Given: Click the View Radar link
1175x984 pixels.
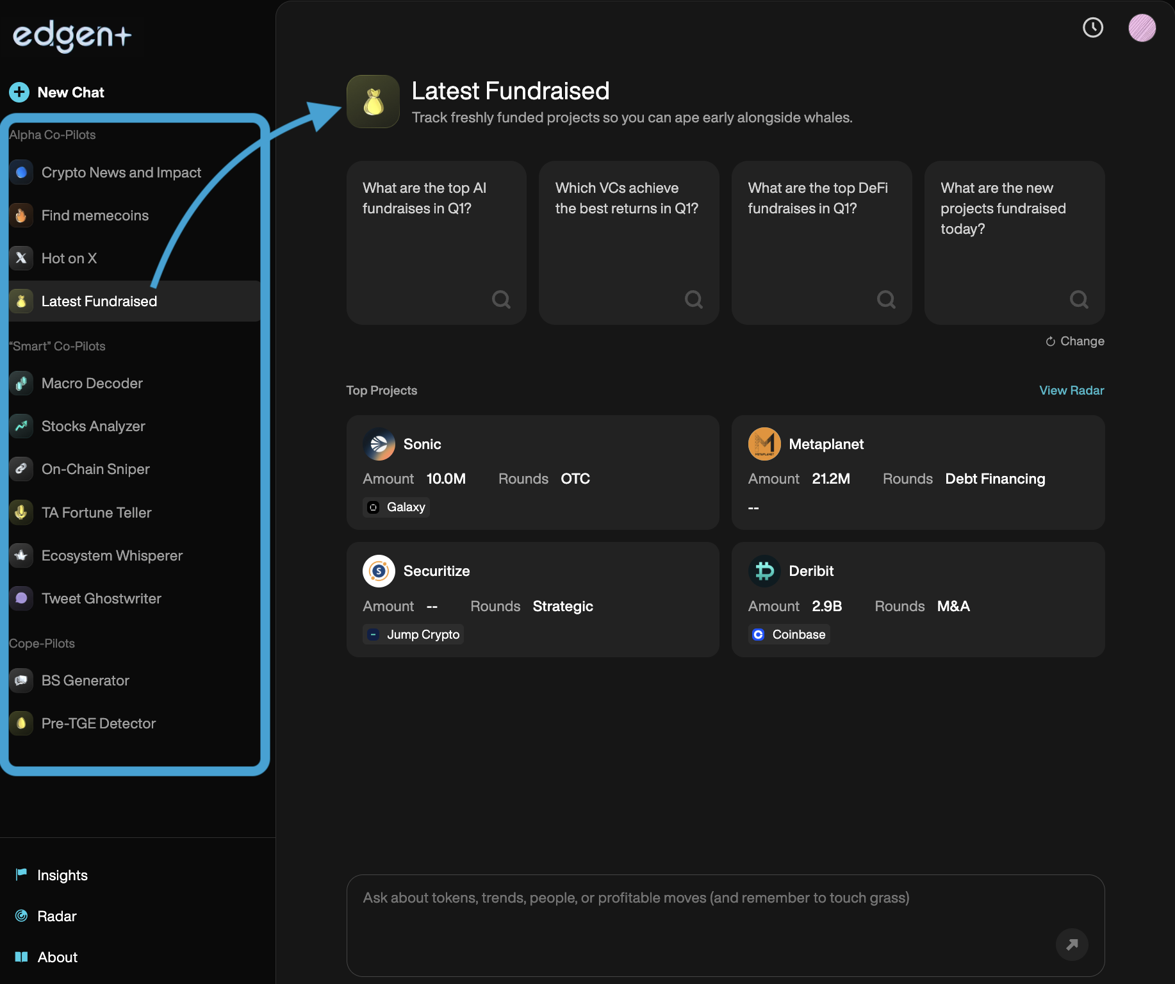Looking at the screenshot, I should click(x=1071, y=390).
